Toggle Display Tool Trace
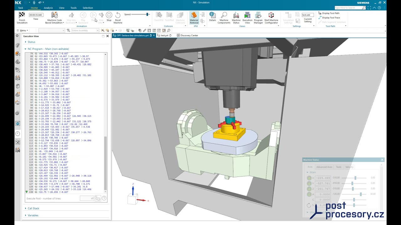Screen dimensions: 401x225 tap(329, 17)
